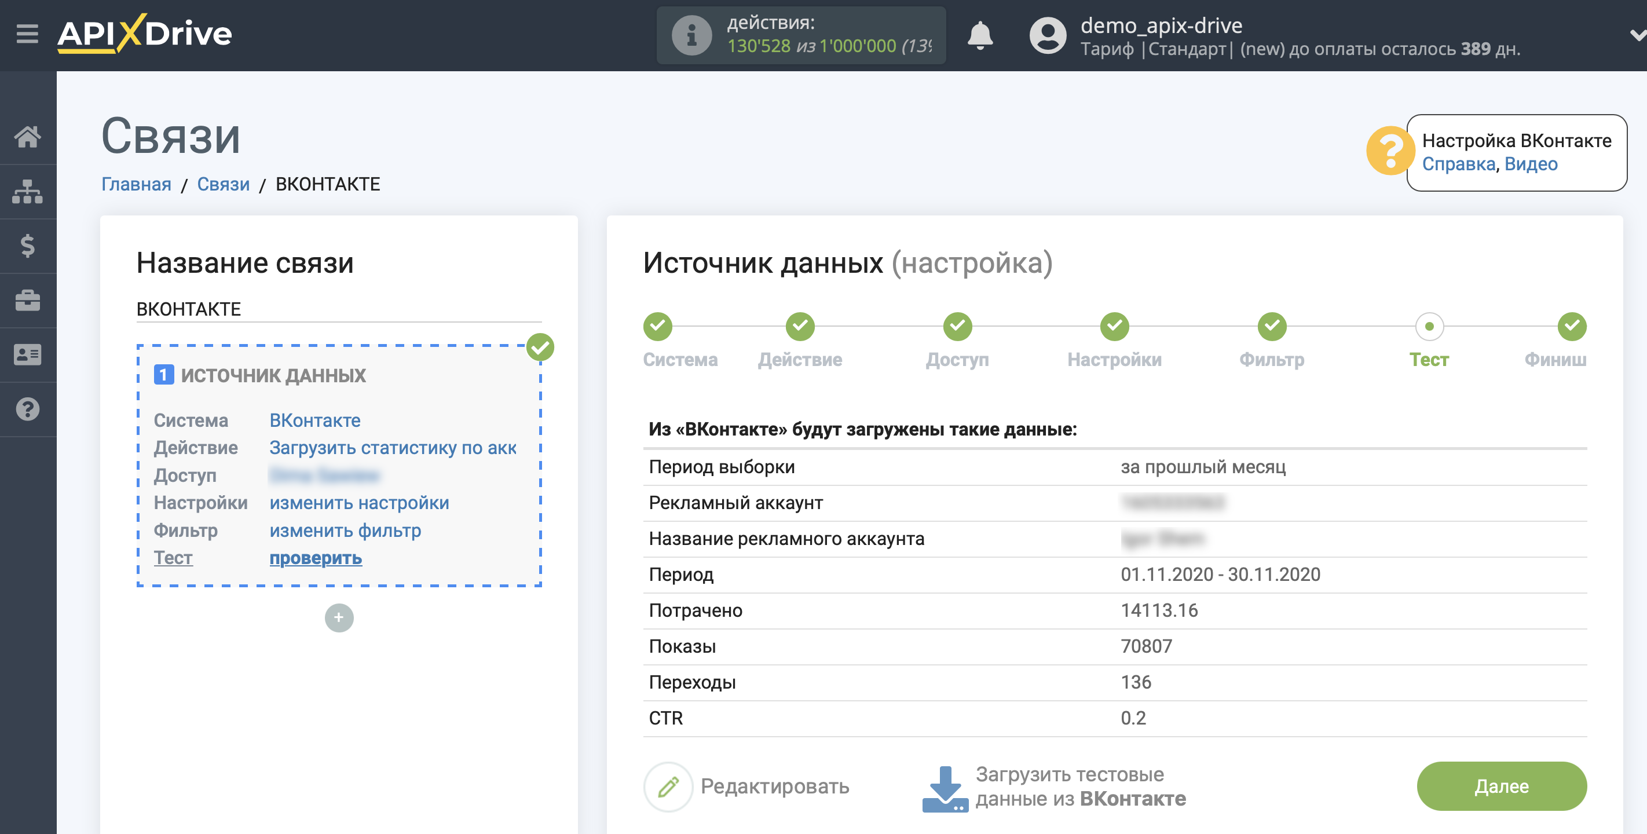Expand the account dropdown chevron
The width and height of the screenshot is (1647, 834).
click(1637, 35)
